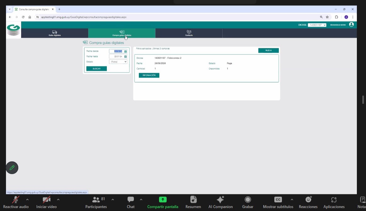The height and width of the screenshot is (211, 366).
Task: Start recording with Grabar
Action: coord(248,202)
